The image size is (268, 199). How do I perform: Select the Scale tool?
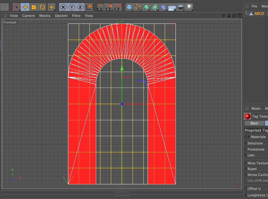click(34, 7)
